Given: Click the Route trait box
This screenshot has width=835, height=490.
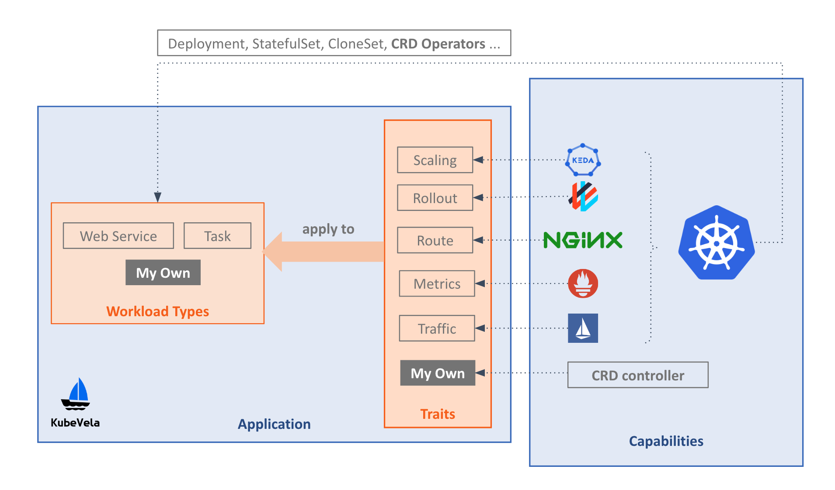Looking at the screenshot, I should pos(435,240).
